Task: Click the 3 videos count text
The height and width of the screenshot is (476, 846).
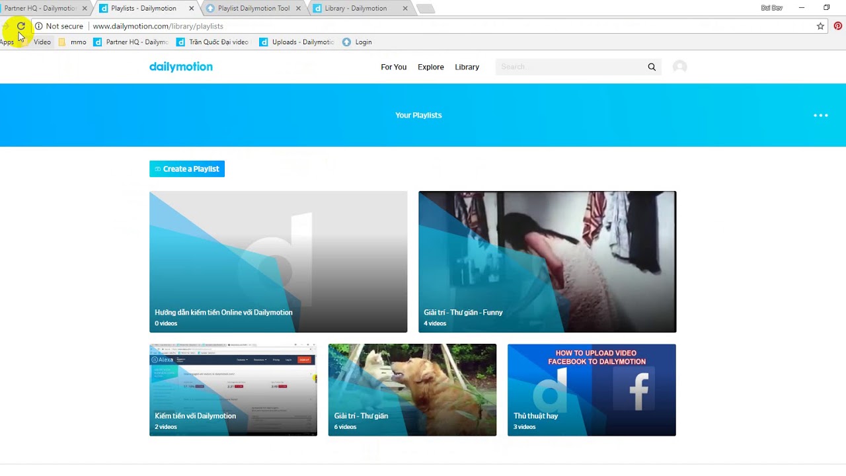Action: tap(525, 427)
